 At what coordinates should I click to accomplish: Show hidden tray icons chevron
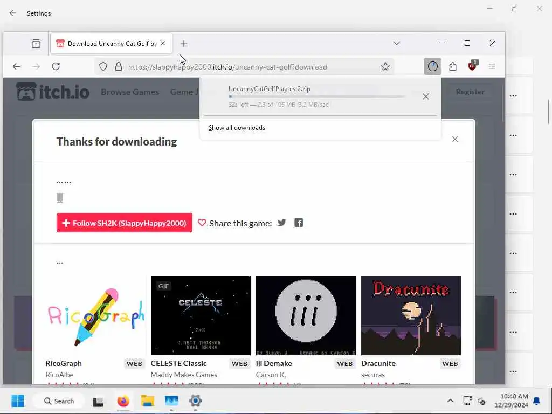click(x=450, y=401)
